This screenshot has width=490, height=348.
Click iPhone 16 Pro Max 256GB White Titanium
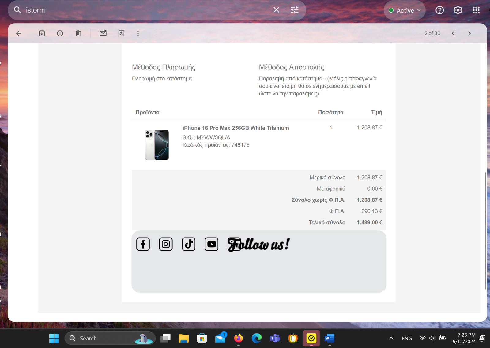236,128
